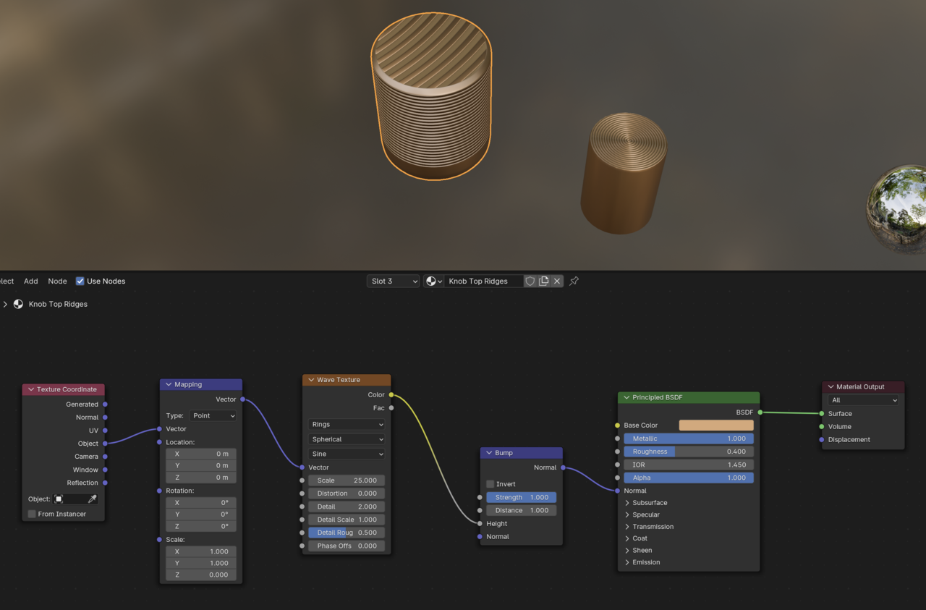This screenshot has width=926, height=610.
Task: Pick object with the eyedropper icon
Action: click(x=93, y=499)
